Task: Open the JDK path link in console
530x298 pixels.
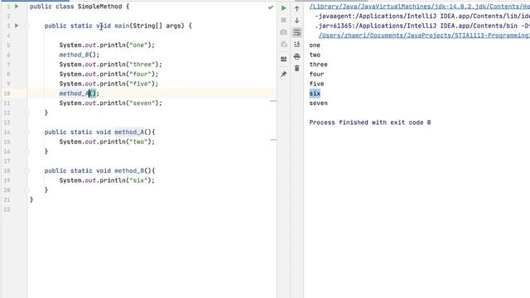Action: pyautogui.click(x=419, y=7)
